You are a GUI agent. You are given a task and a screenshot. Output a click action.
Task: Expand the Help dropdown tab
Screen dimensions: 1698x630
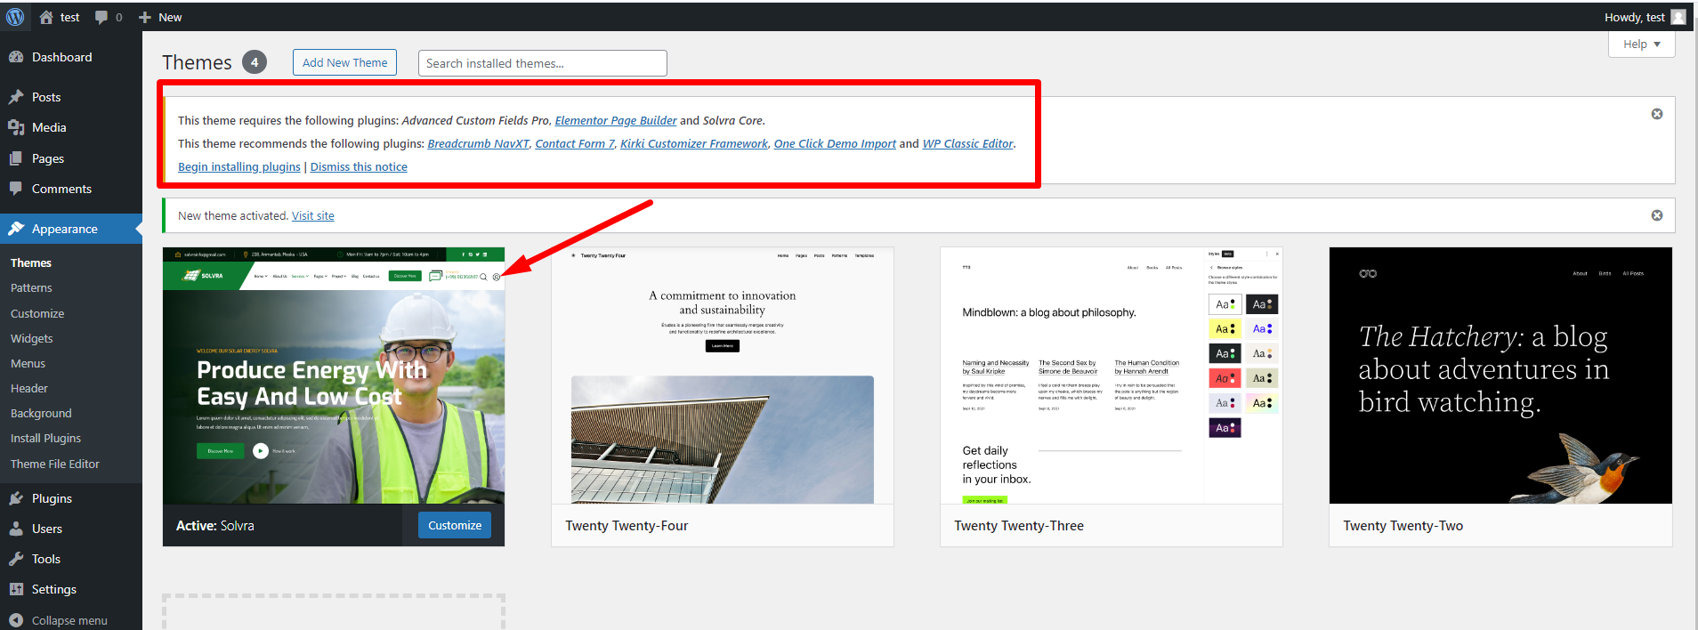(1641, 44)
